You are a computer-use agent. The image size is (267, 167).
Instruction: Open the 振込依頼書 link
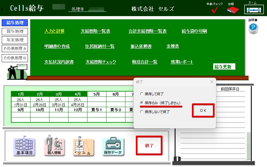[x=141, y=46]
